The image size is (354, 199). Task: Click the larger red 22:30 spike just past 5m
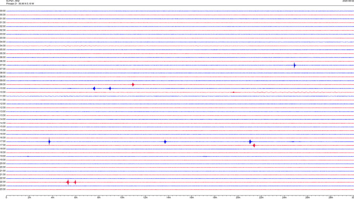pos(68,182)
